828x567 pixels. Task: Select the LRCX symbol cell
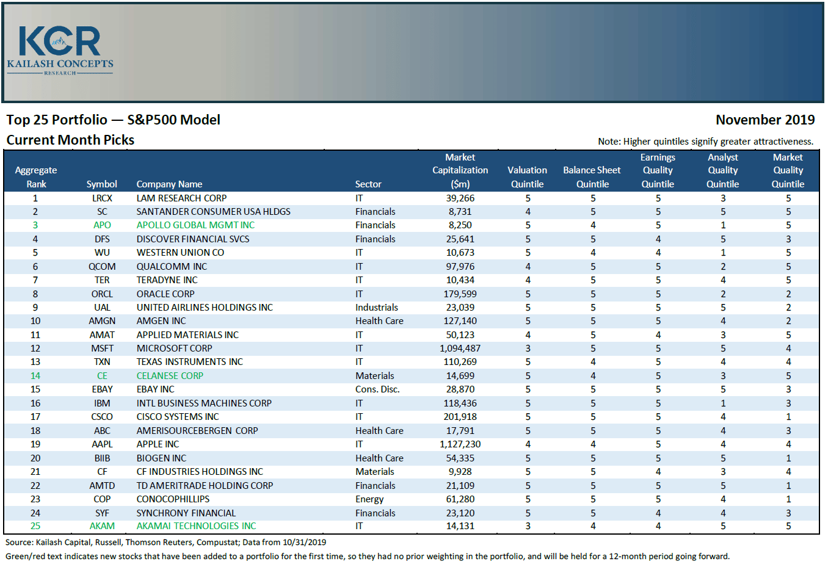tap(102, 198)
